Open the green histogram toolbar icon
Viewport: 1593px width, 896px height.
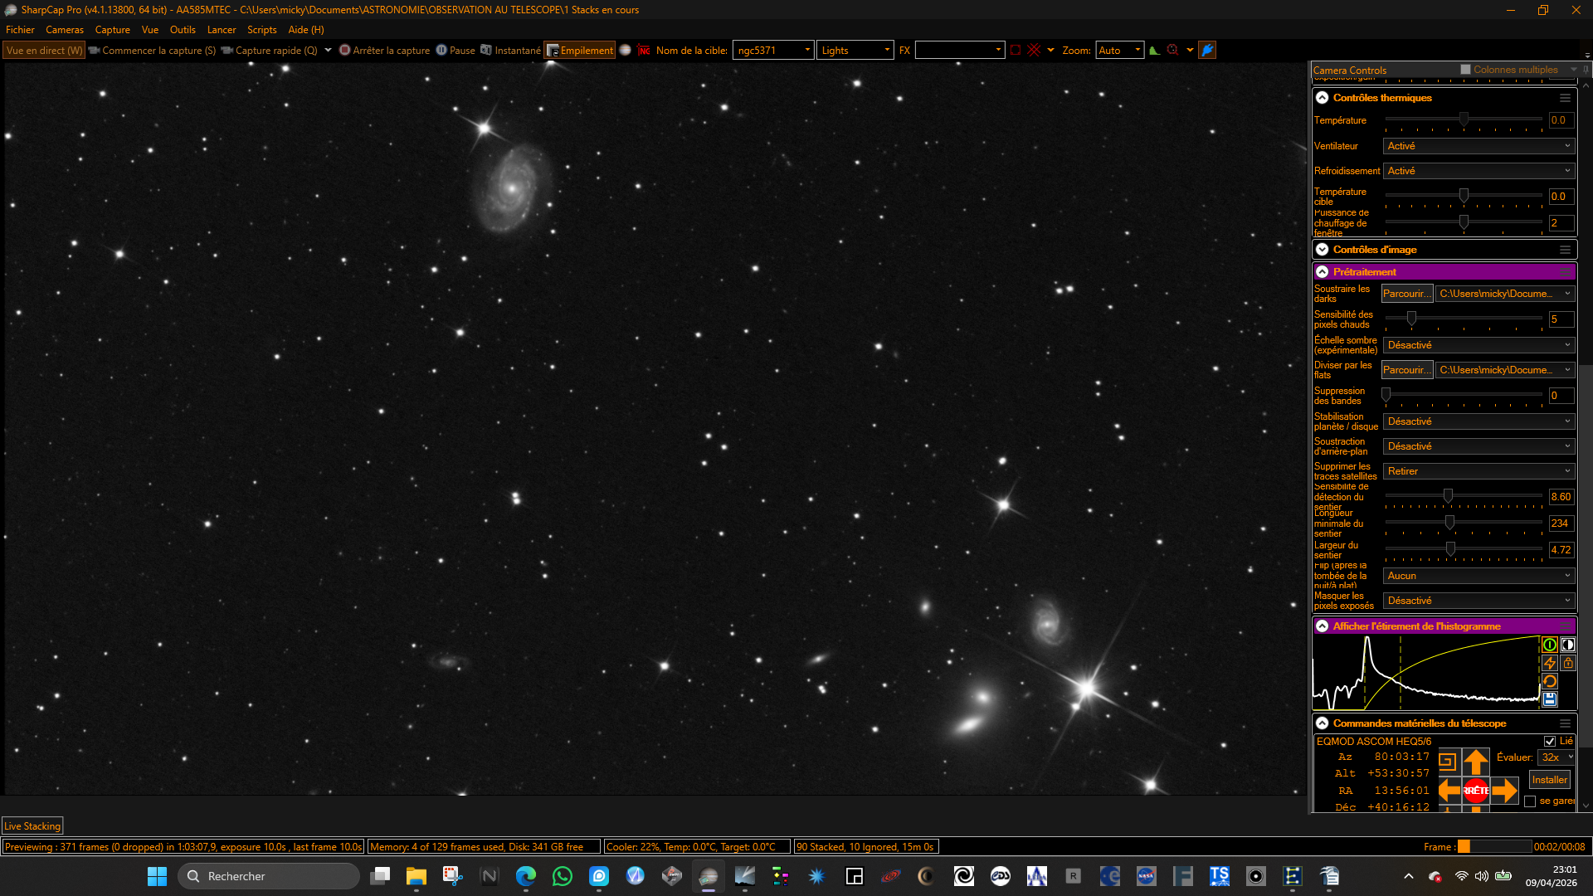[1154, 51]
